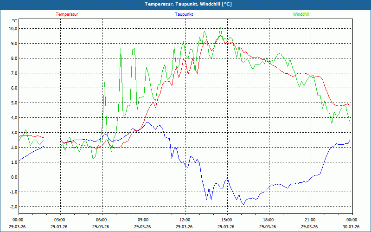Select the 12:00 time axis marker
Screen dimensions: 371x232
tap(185, 220)
